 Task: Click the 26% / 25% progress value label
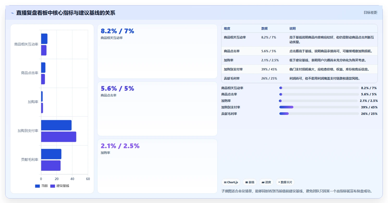tap(369, 114)
